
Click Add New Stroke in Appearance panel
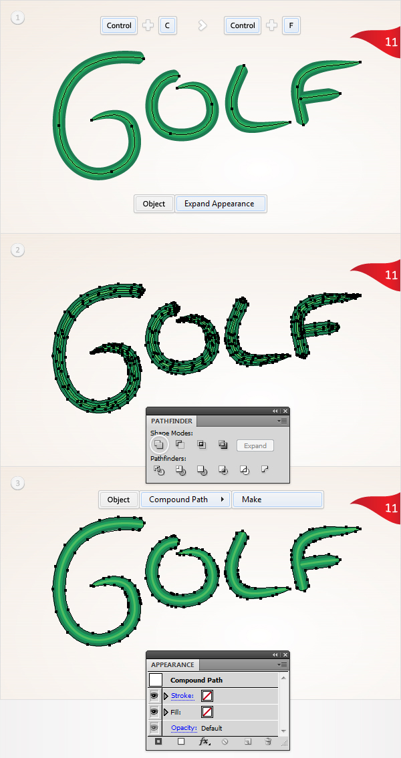[x=158, y=741]
